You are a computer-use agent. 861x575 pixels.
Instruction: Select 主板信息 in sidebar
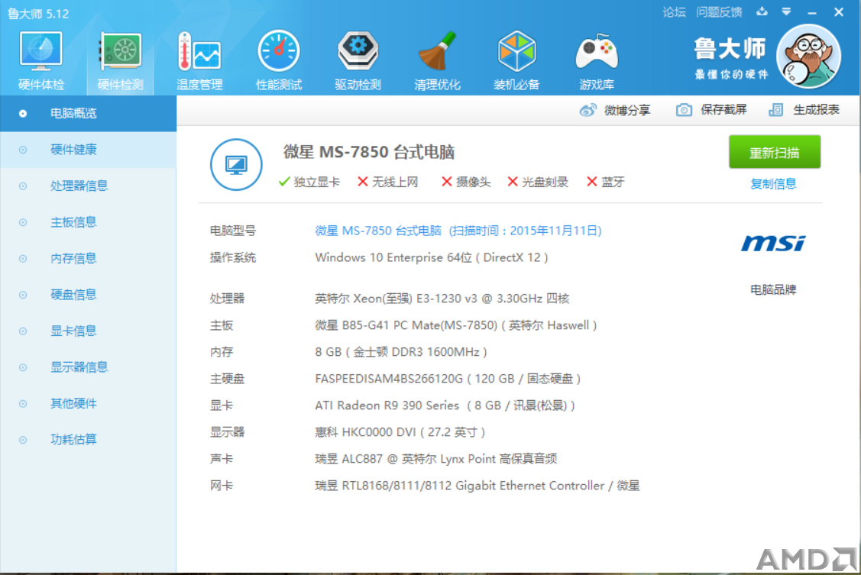tap(88, 221)
